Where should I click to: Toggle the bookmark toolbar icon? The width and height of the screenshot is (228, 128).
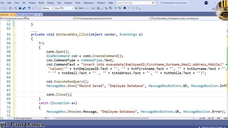(x=125, y=8)
